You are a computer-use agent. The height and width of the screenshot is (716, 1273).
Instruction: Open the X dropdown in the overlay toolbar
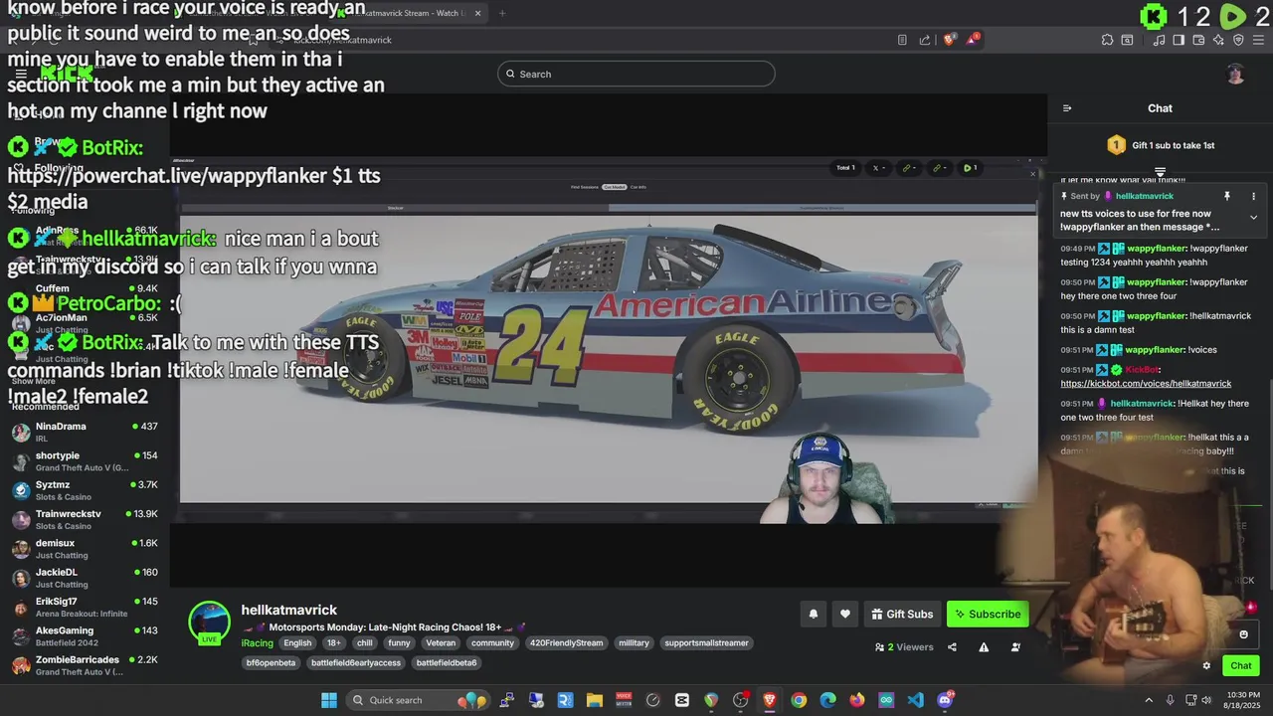pos(879,168)
